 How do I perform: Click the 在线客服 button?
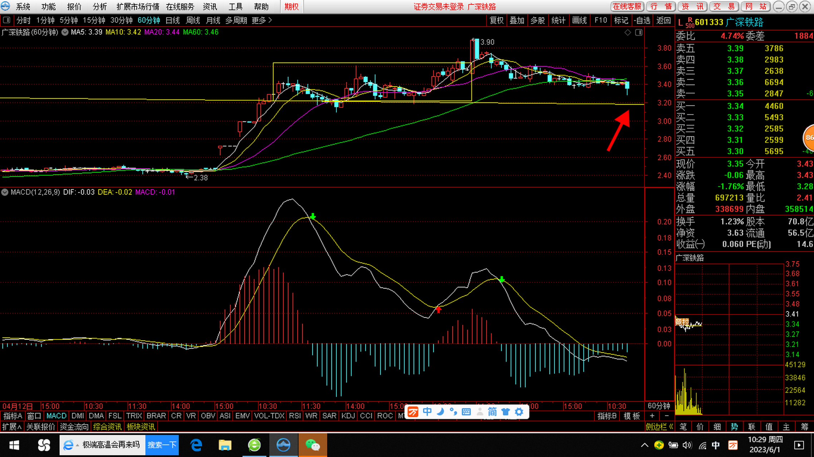[627, 6]
